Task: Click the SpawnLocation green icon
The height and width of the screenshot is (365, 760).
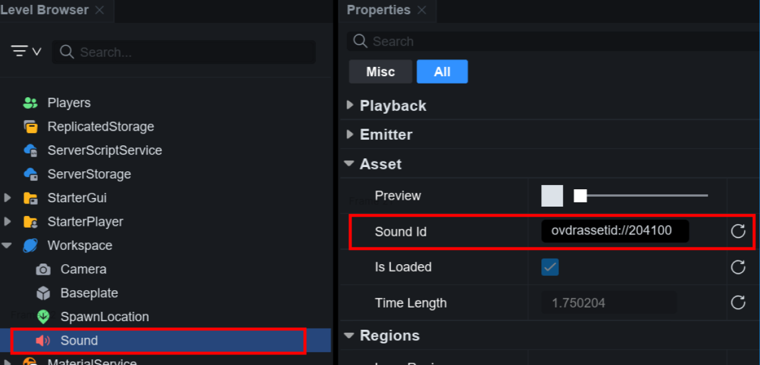Action: pos(43,317)
